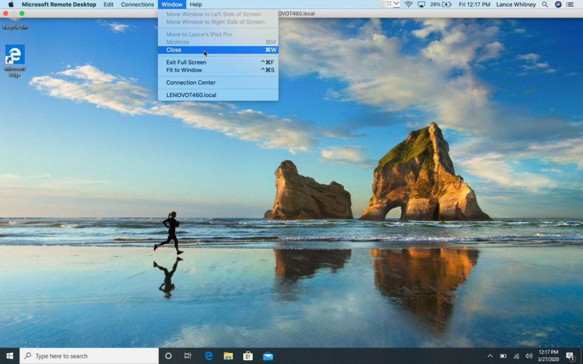Open AirPlay display menu icon
Image resolution: width=583 pixels, height=364 pixels.
pyautogui.click(x=421, y=4)
